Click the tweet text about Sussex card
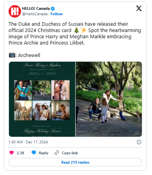The width and height of the screenshot is (152, 175). pos(75,33)
